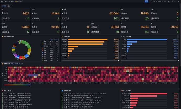Screen dimensions: 181x109
Task: Click the 103.39.213.200 attack IP bar
Action: click(x=149, y=94)
